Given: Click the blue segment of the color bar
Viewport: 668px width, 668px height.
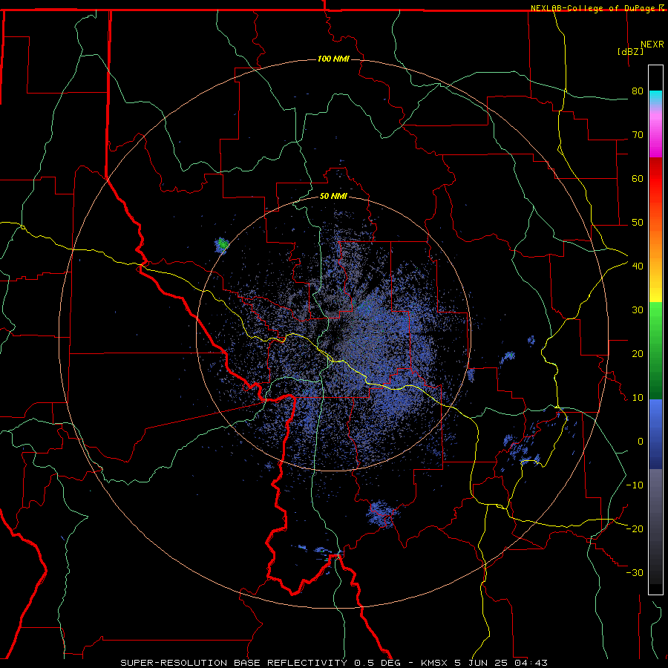Looking at the screenshot, I should (x=655, y=433).
